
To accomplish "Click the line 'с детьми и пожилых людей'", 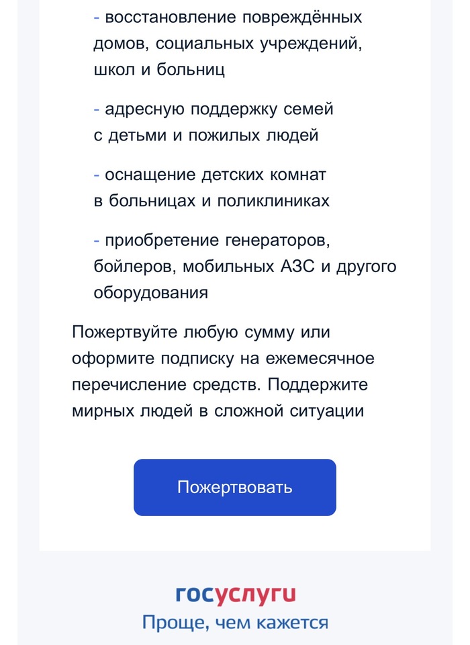I will [205, 136].
